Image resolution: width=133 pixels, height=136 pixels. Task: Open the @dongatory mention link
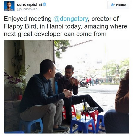point(71,19)
